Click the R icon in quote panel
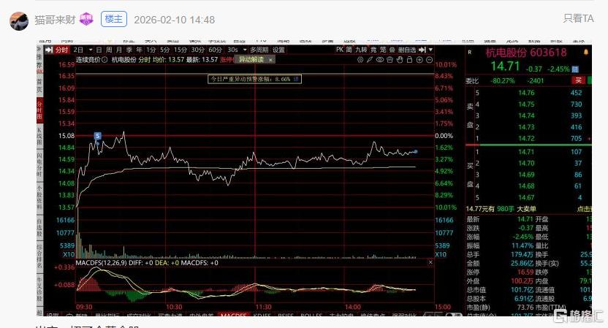The width and height of the screenshot is (608, 328). (x=470, y=52)
